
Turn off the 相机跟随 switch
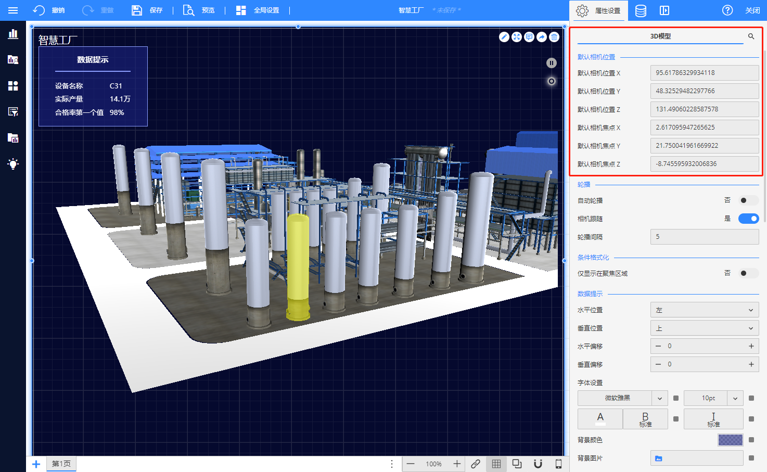pyautogui.click(x=748, y=219)
